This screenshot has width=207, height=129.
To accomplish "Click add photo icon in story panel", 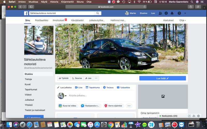I will pyautogui.click(x=163, y=96).
